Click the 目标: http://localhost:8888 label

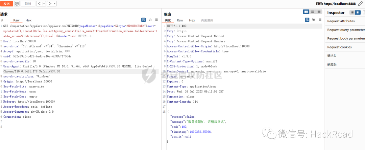(x=336, y=4)
